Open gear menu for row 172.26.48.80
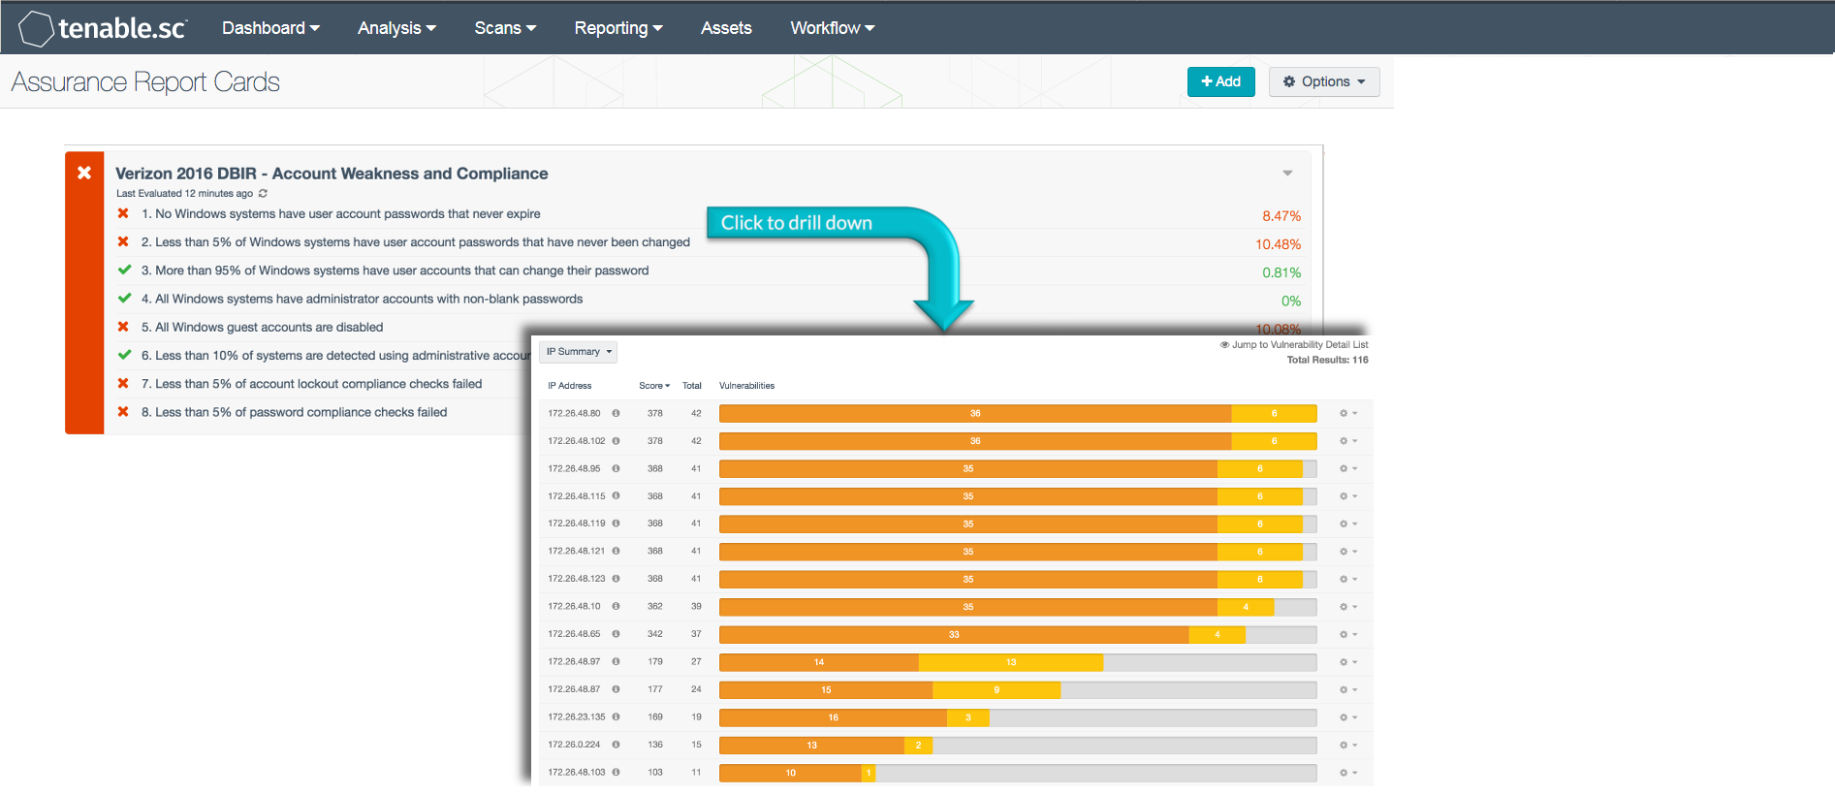Viewport: 1835px width, 795px height. click(1347, 413)
